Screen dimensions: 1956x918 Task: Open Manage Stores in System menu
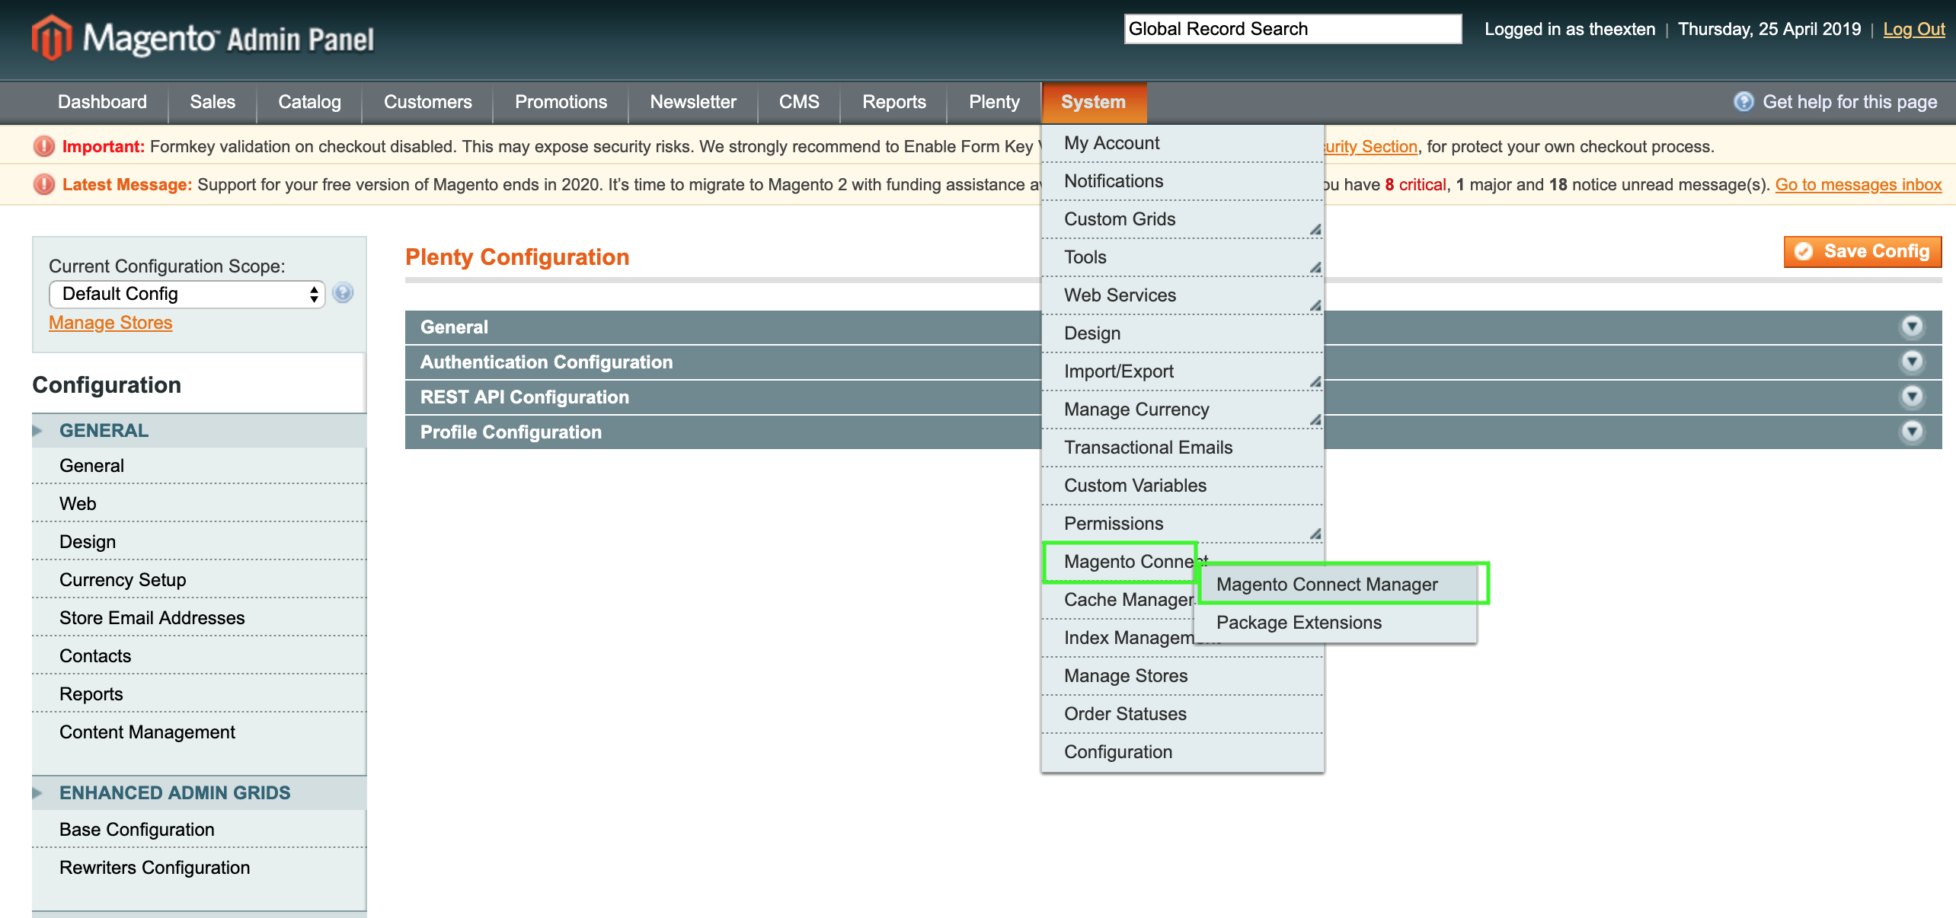coord(1182,676)
